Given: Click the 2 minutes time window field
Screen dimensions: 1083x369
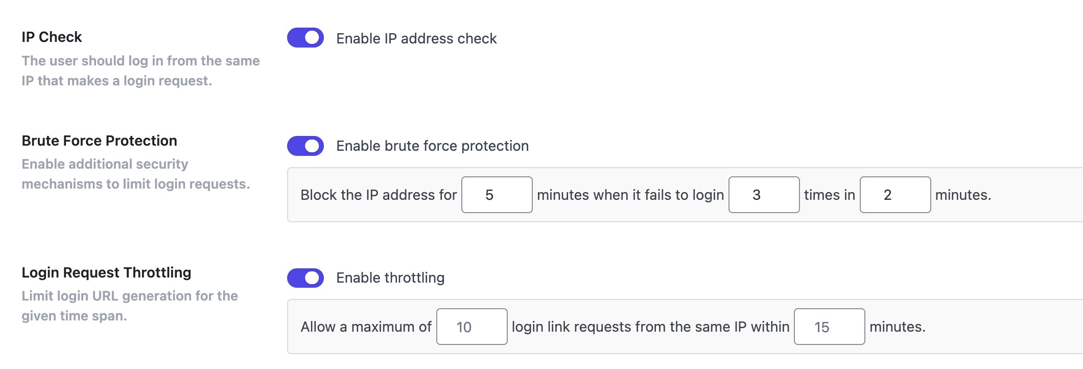Looking at the screenshot, I should (x=895, y=195).
